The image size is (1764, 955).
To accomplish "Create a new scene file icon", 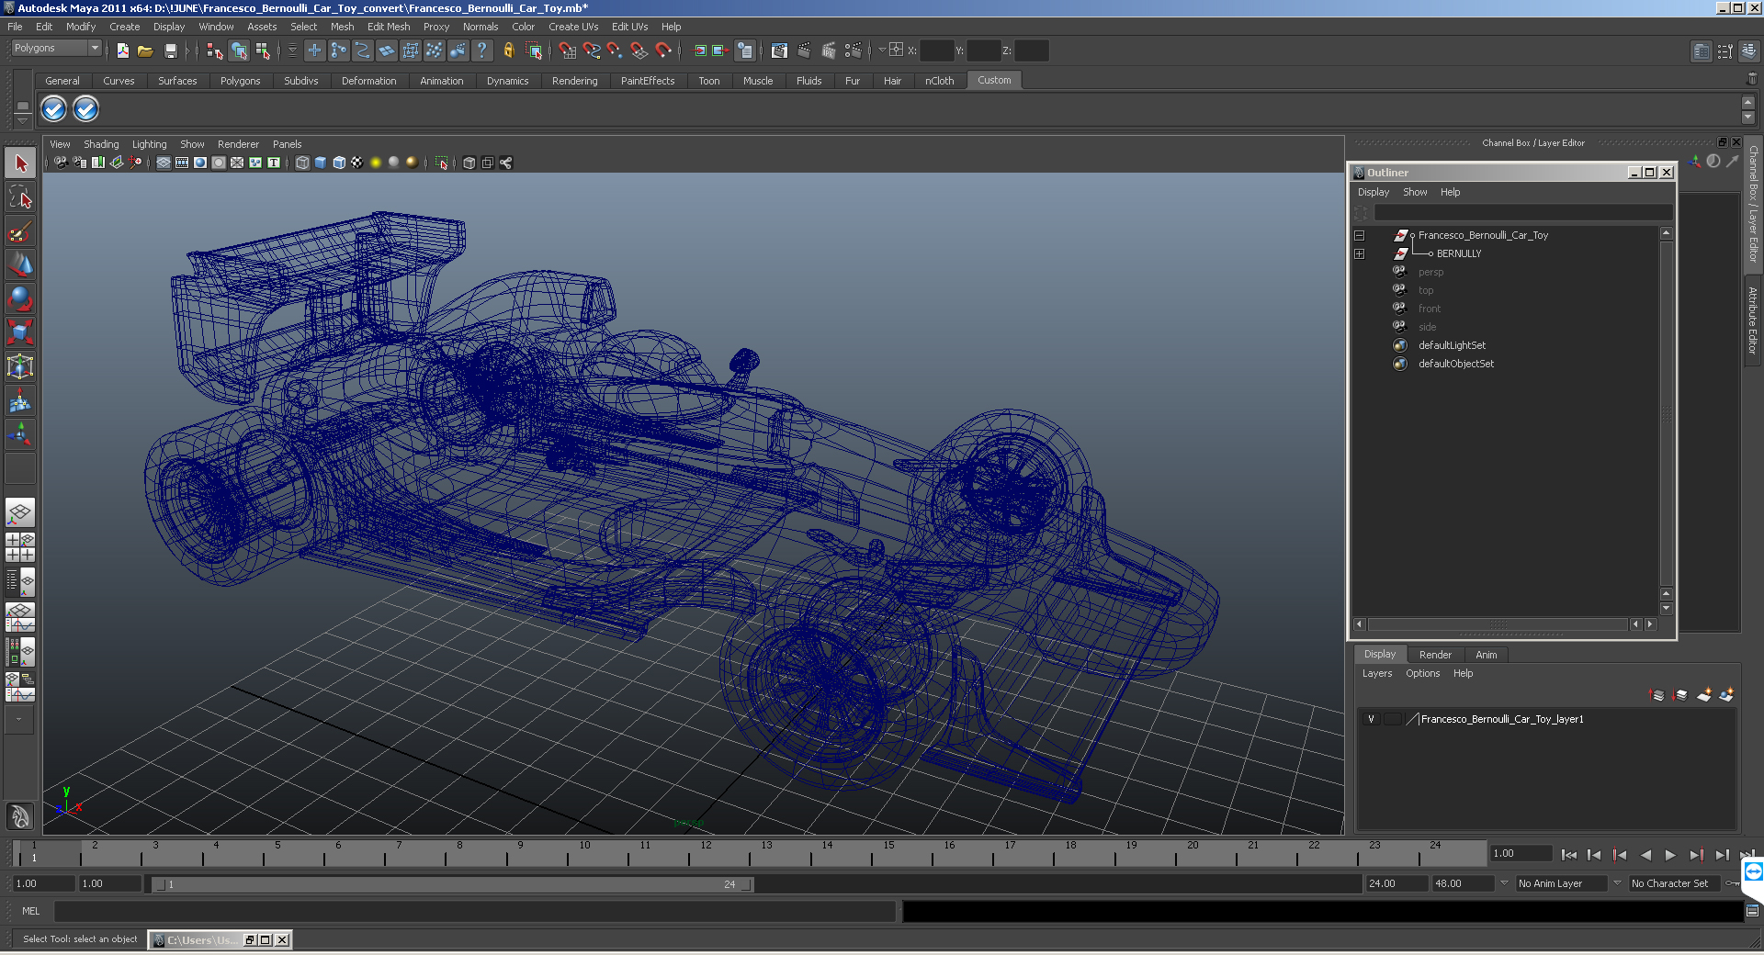I will tap(122, 51).
